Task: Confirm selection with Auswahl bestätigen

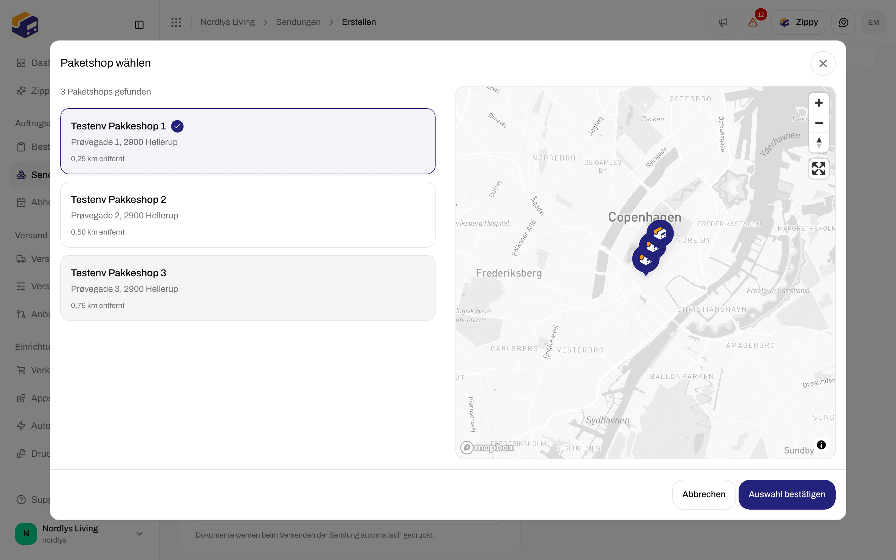Action: pos(787,494)
